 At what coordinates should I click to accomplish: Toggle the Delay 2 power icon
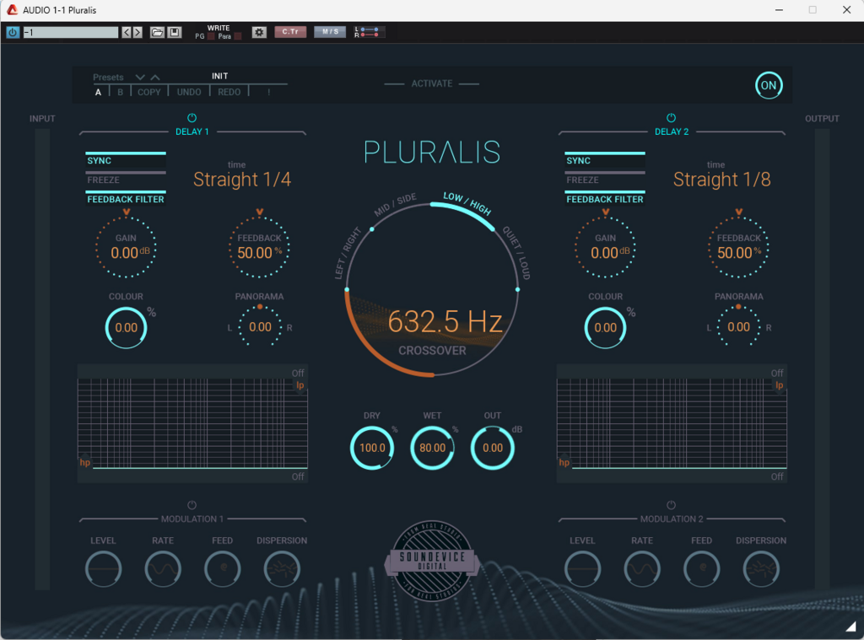point(671,118)
